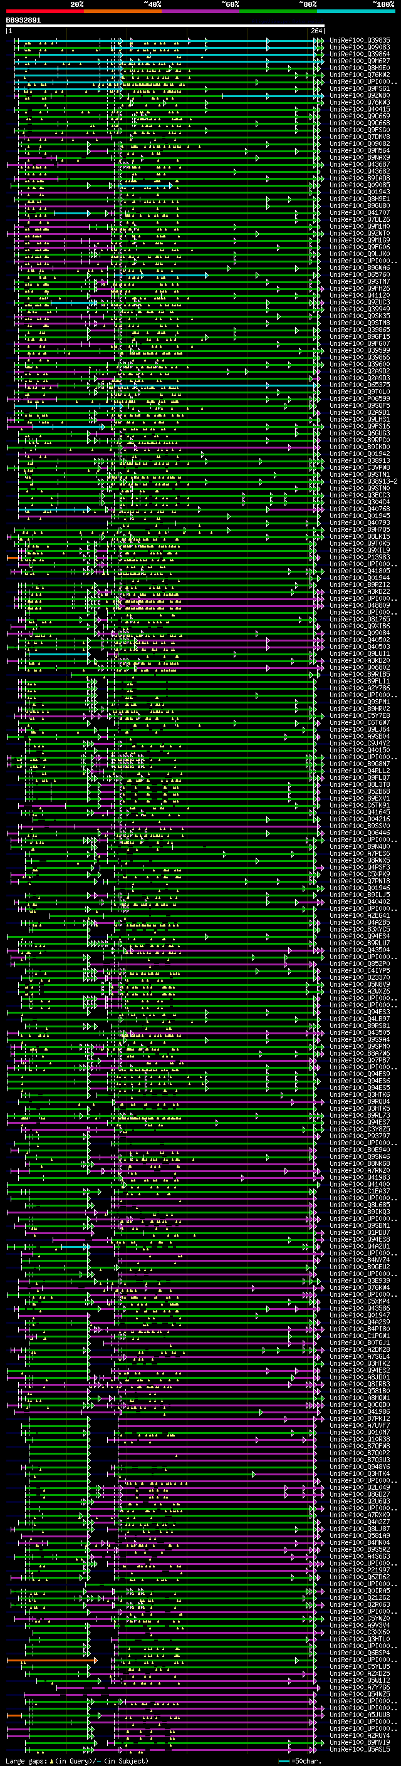Select hit label UniRef100_O65760

pyautogui.click(x=360, y=275)
